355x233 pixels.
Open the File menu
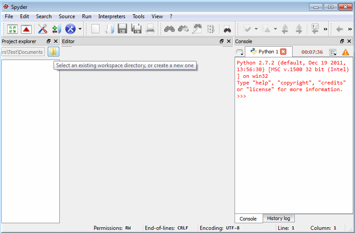pos(9,16)
